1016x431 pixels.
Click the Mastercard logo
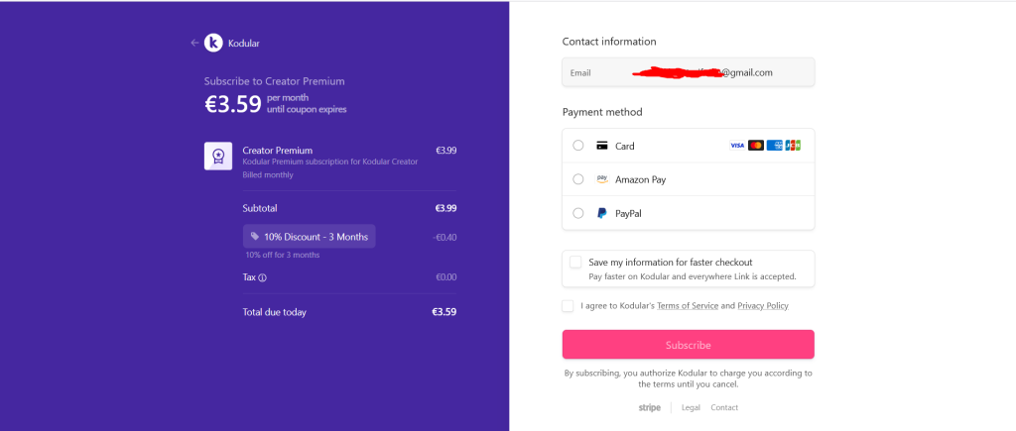pyautogui.click(x=755, y=146)
